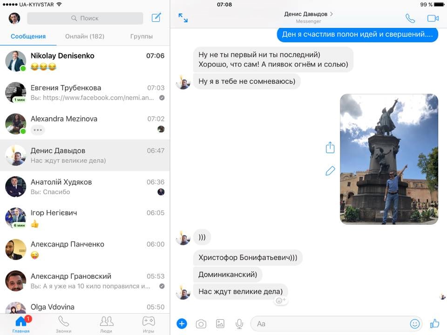Open more actions with blue plus button
Viewport: 447px width, 335px height.
(x=182, y=324)
